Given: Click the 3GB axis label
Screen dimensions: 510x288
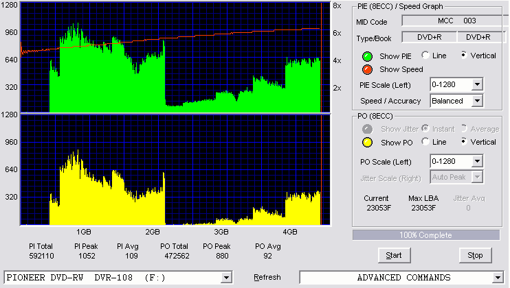Looking at the screenshot, I should [x=221, y=232].
